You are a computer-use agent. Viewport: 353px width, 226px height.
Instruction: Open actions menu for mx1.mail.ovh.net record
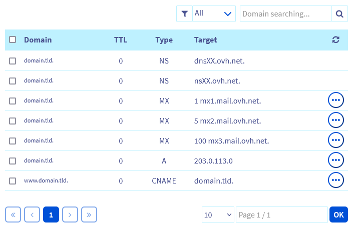(335, 100)
